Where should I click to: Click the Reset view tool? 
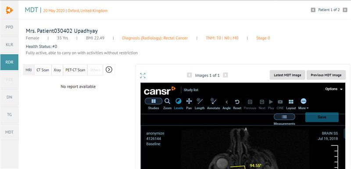click(x=237, y=104)
